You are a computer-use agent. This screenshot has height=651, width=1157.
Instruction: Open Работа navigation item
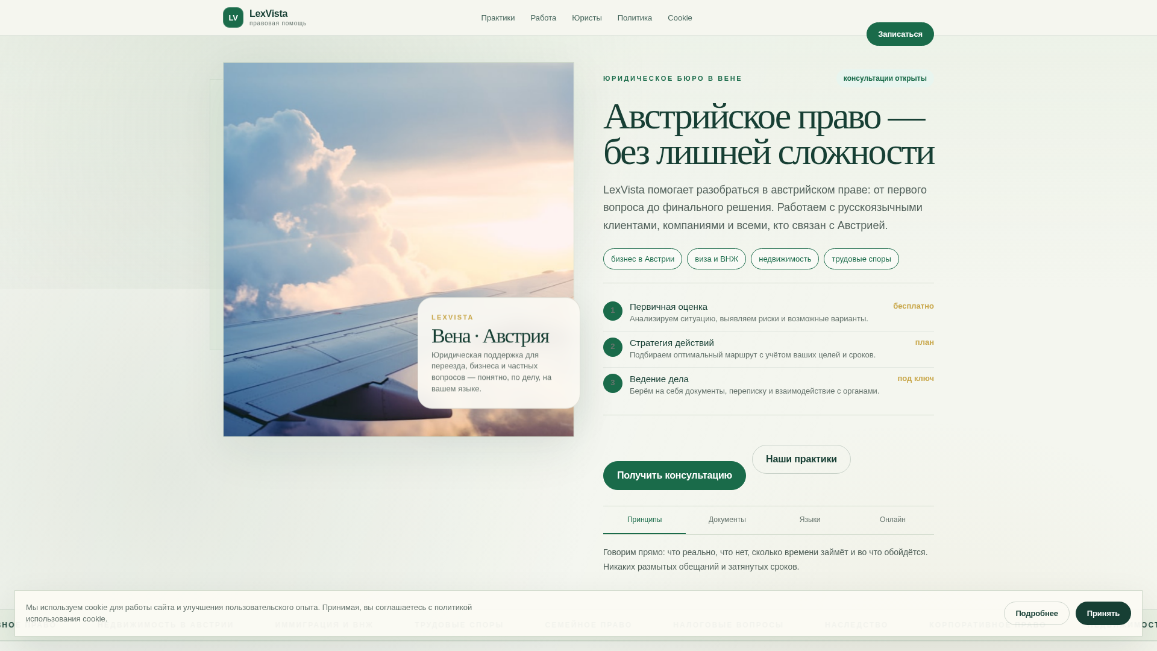click(544, 18)
